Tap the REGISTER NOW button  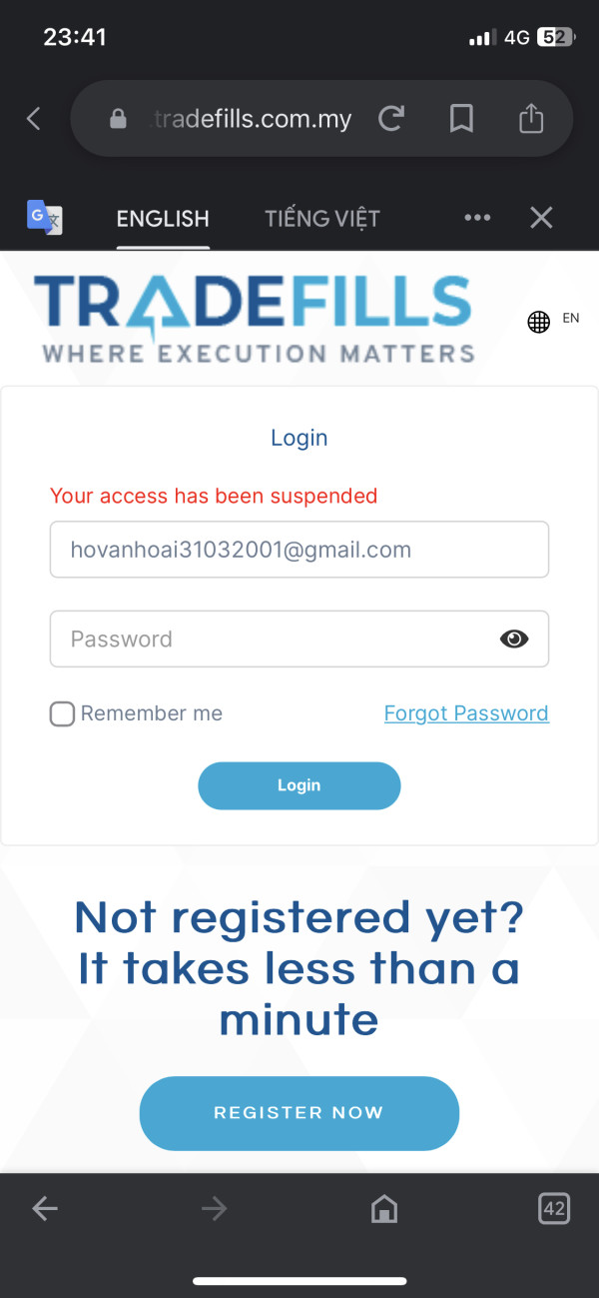pos(299,1113)
